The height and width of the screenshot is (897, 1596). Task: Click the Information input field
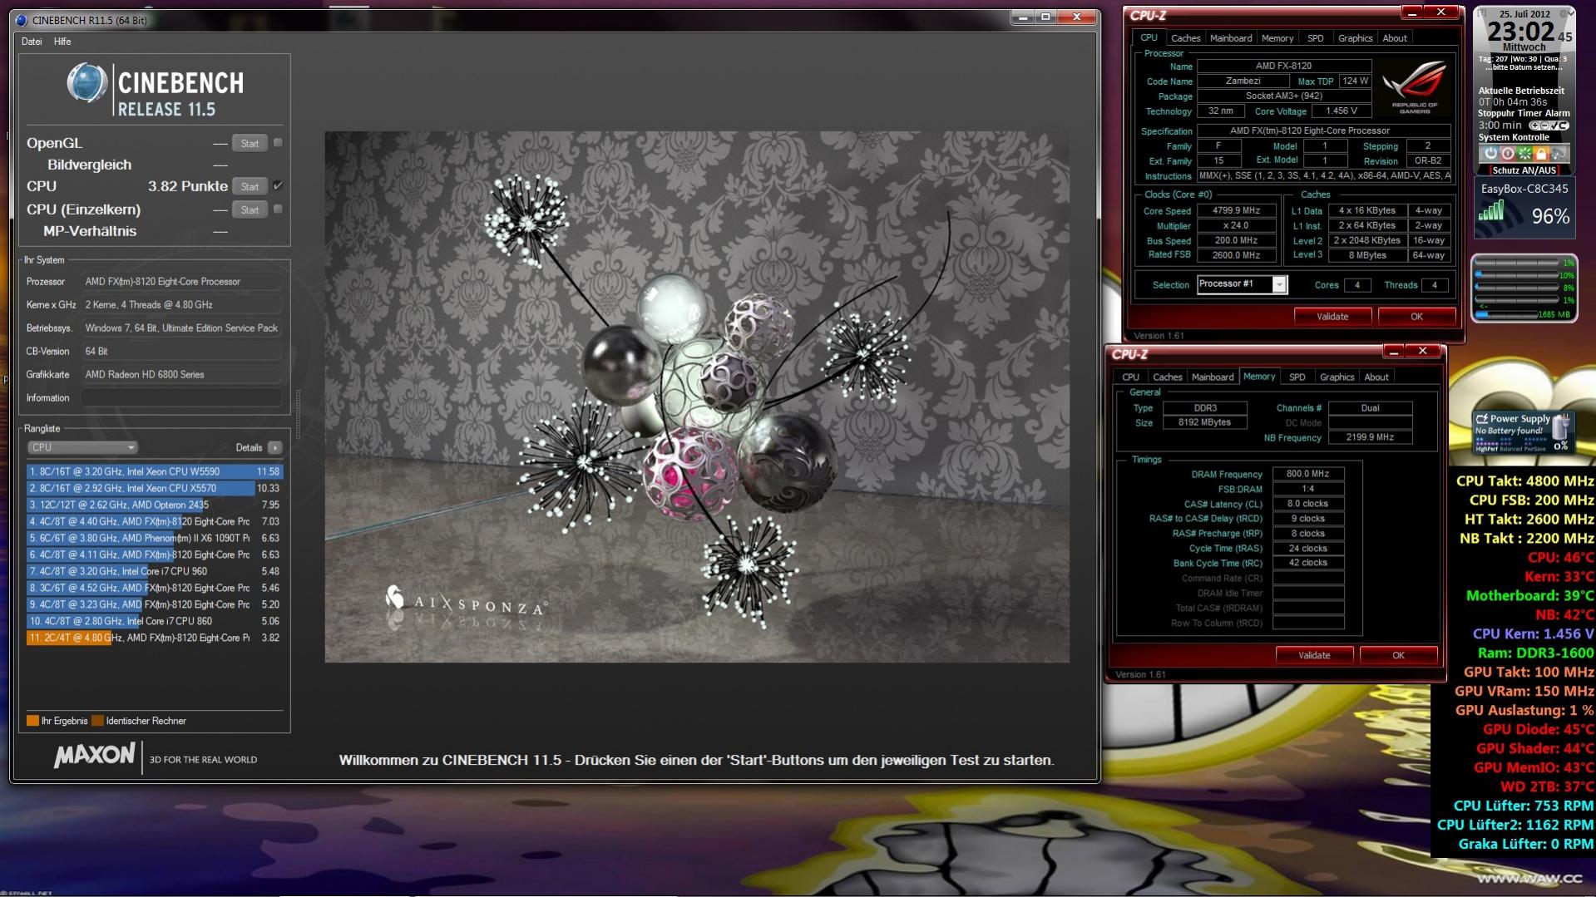click(181, 397)
